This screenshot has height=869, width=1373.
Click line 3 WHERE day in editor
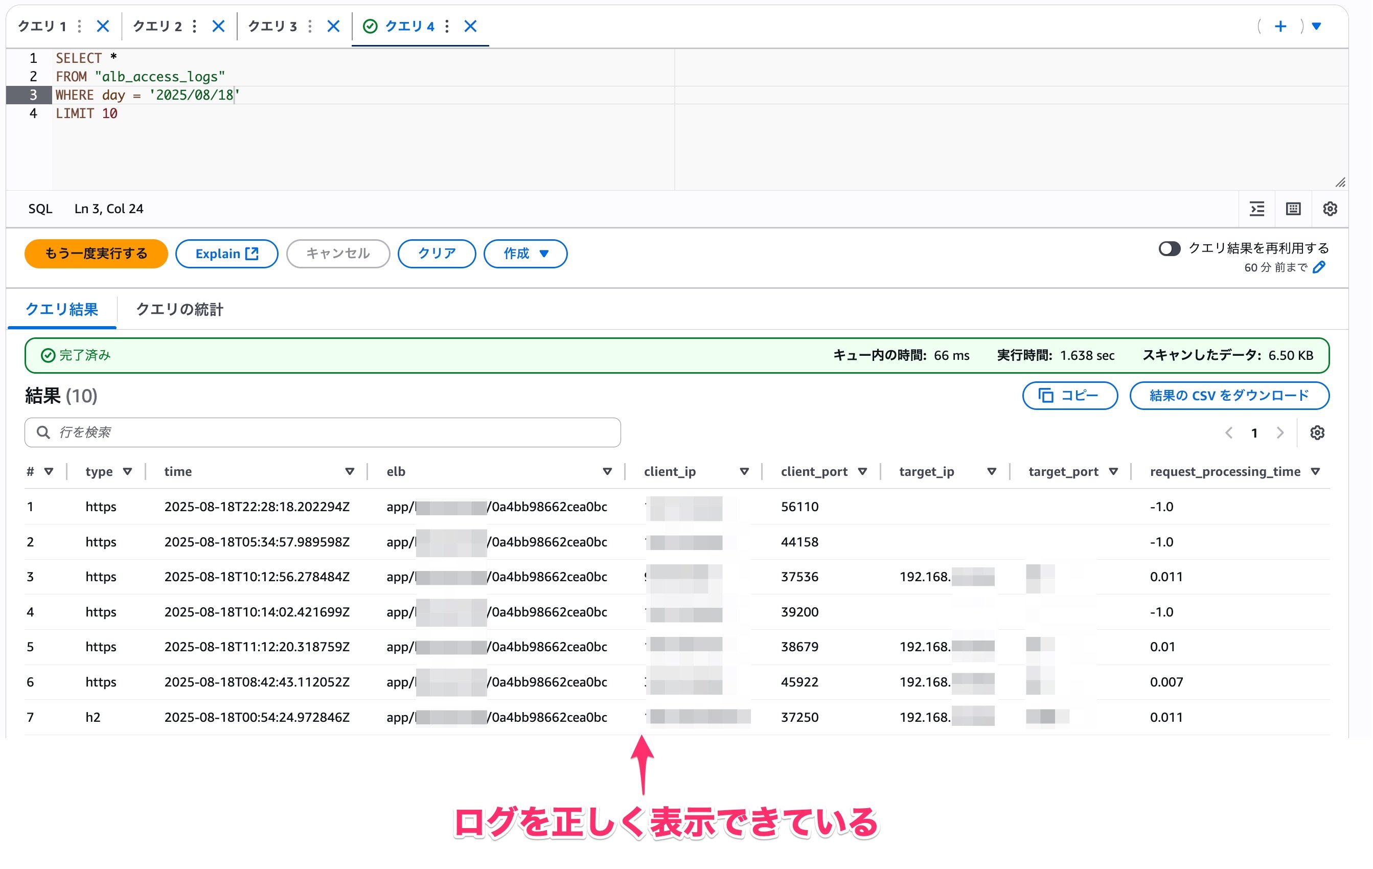pyautogui.click(x=147, y=95)
